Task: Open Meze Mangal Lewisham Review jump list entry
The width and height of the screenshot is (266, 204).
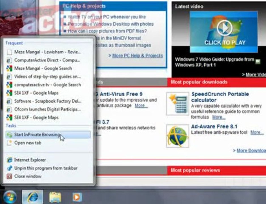Action: click(x=48, y=52)
